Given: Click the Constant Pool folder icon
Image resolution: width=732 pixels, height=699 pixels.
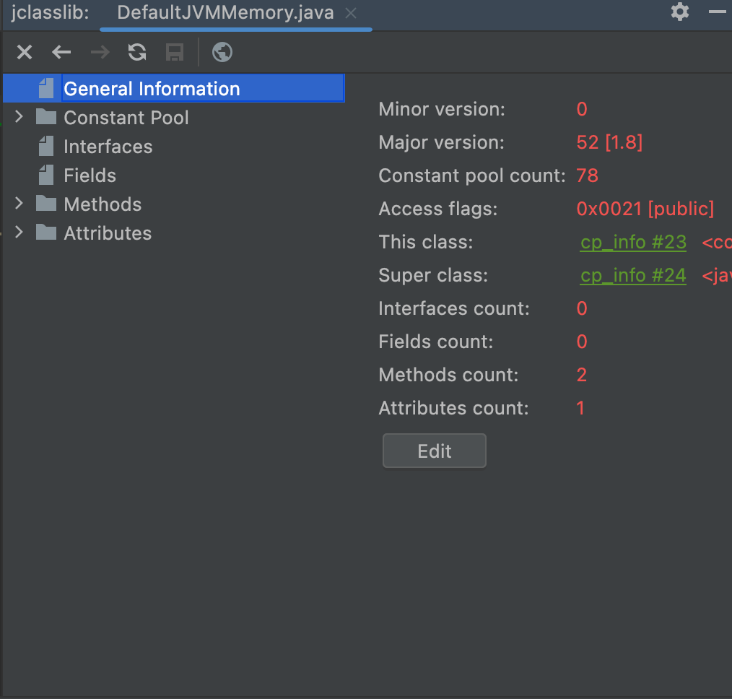Looking at the screenshot, I should point(46,118).
